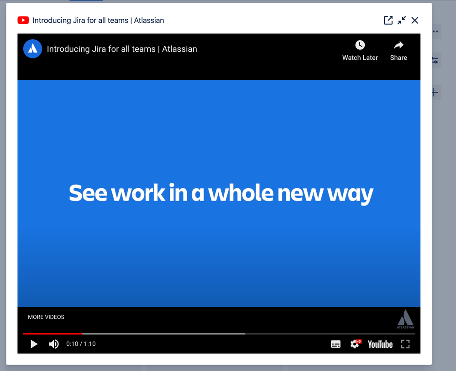Click the modal title link text
Viewport: 456px width, 371px height.
(x=98, y=21)
